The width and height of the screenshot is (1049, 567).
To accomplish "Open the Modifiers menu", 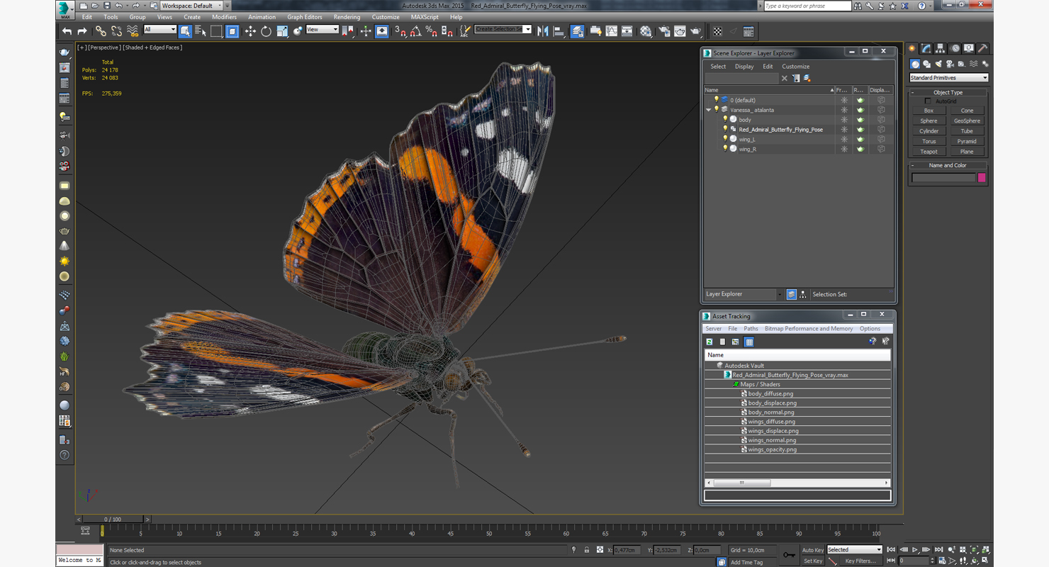I will click(224, 17).
